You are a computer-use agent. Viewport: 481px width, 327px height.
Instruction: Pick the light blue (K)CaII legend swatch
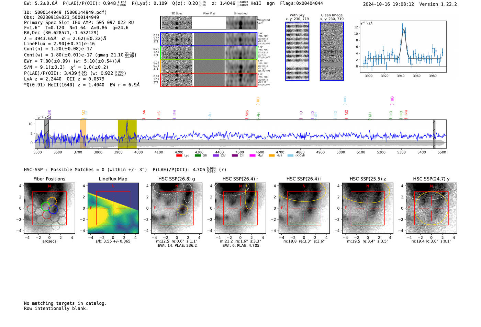pos(291,155)
